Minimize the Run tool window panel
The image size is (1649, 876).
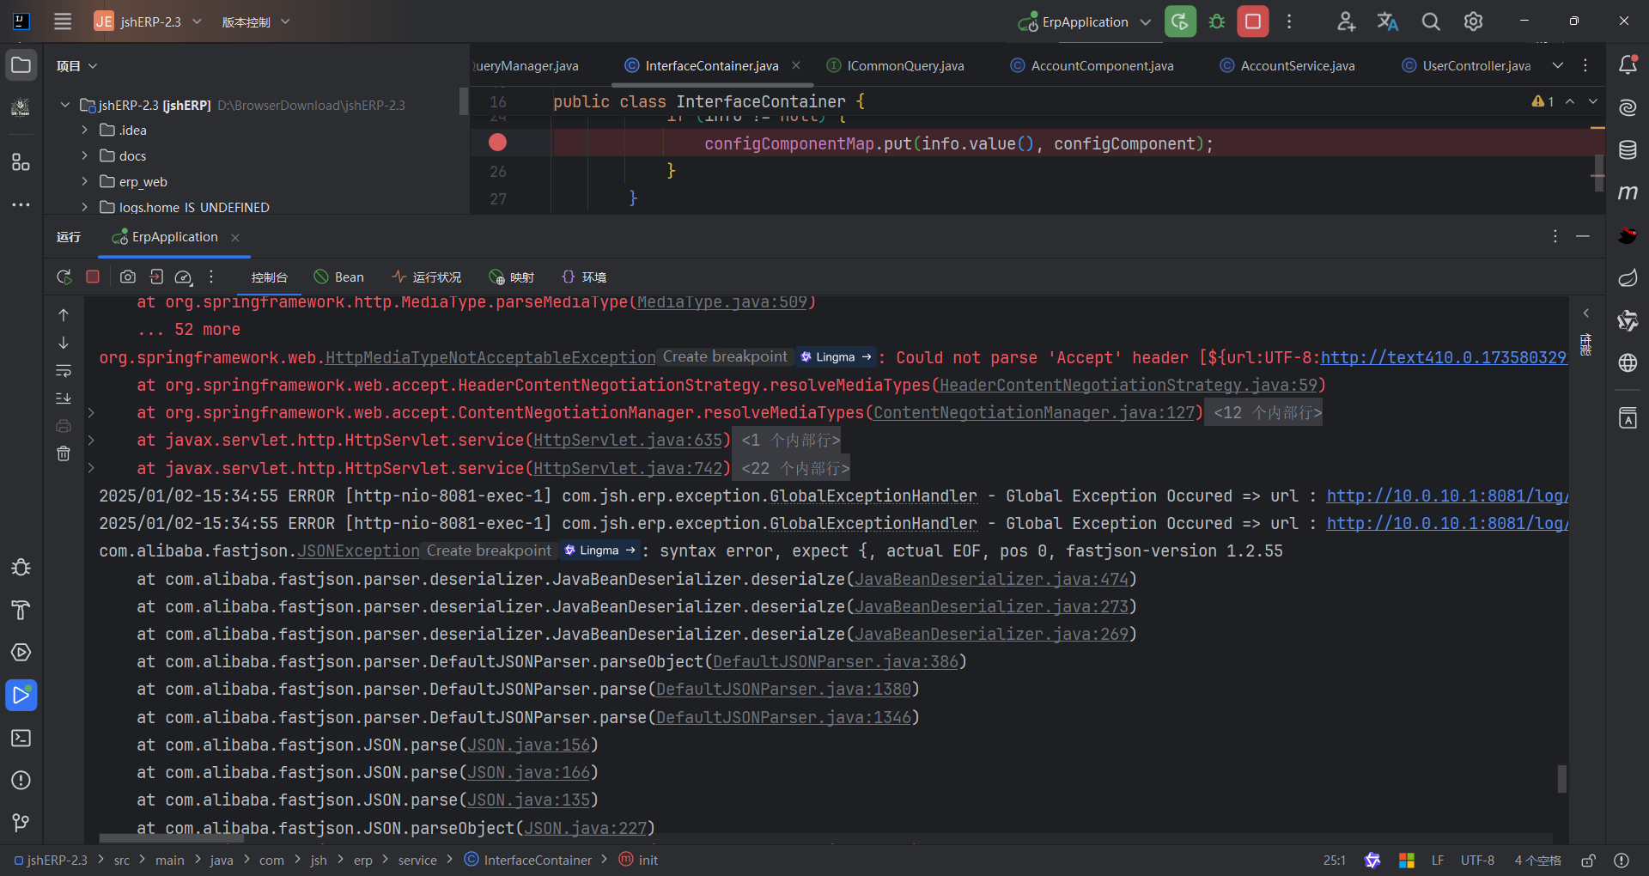coord(1583,236)
